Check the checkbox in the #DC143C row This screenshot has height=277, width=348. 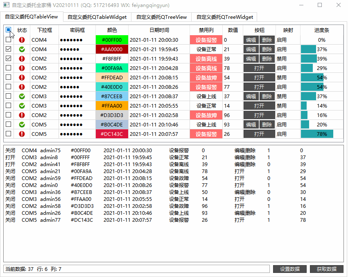9,134
